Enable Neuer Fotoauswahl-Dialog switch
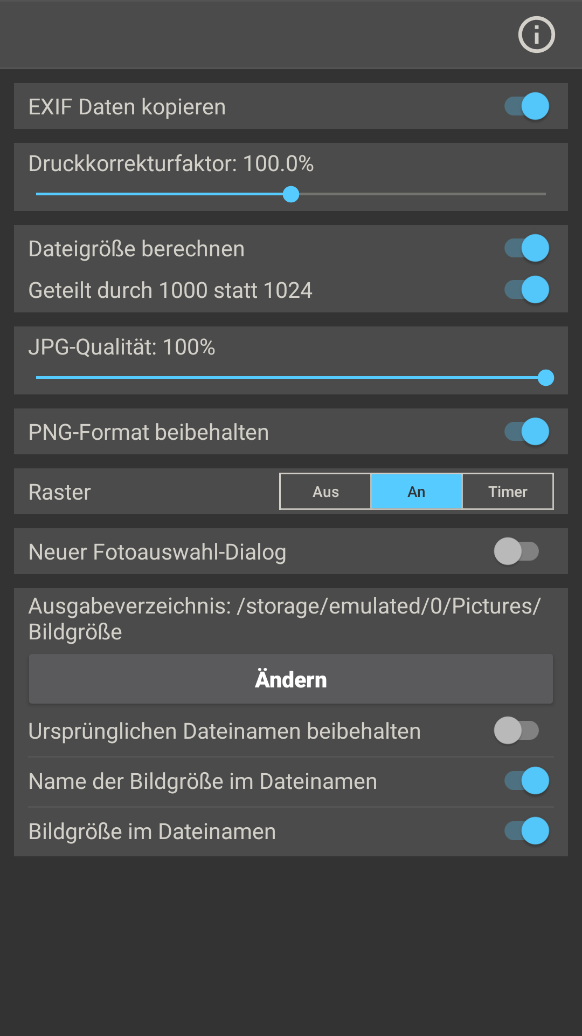 [517, 551]
